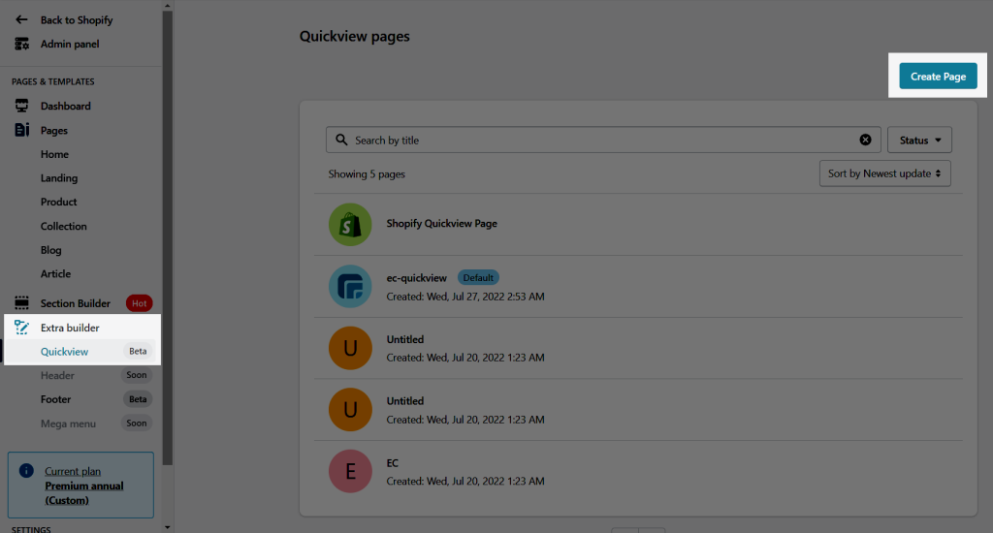Select Home pages item
Screen dimensions: 993x533
tap(54, 154)
